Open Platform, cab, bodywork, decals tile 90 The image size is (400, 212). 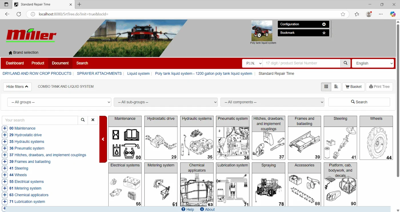(340, 184)
